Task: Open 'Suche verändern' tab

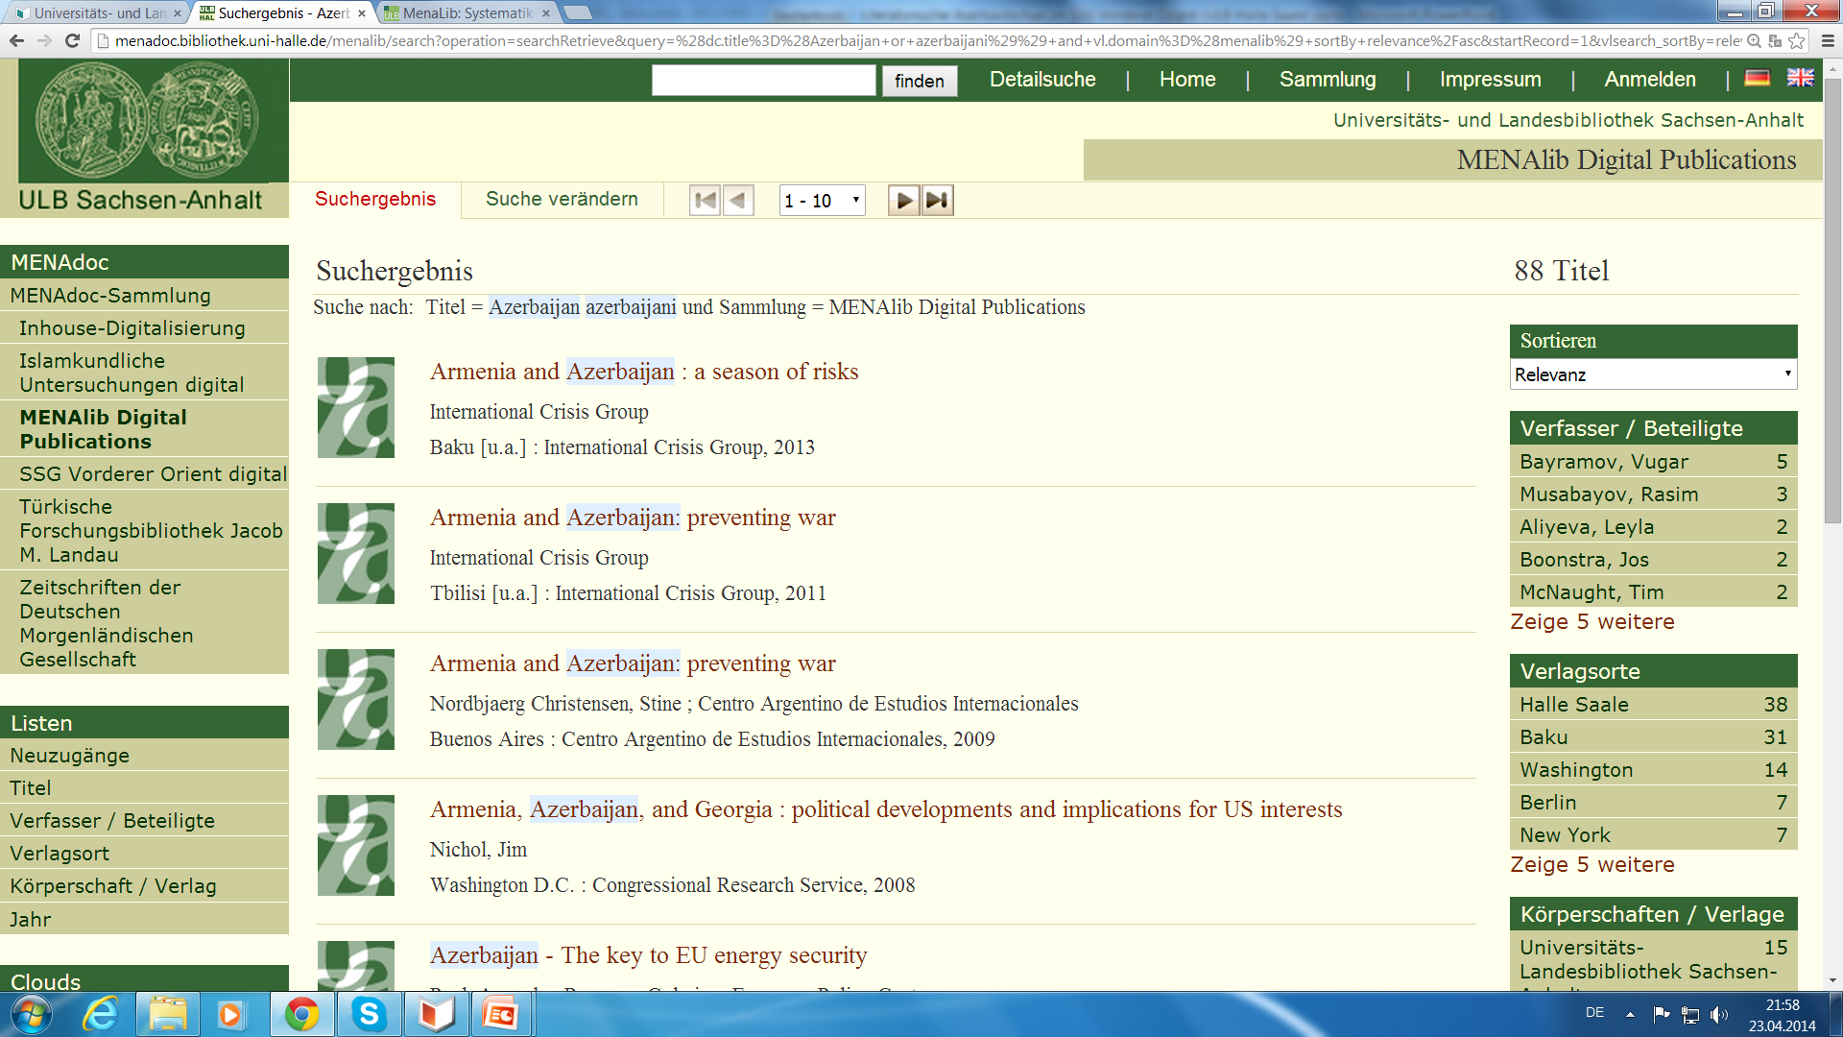Action: coord(562,199)
